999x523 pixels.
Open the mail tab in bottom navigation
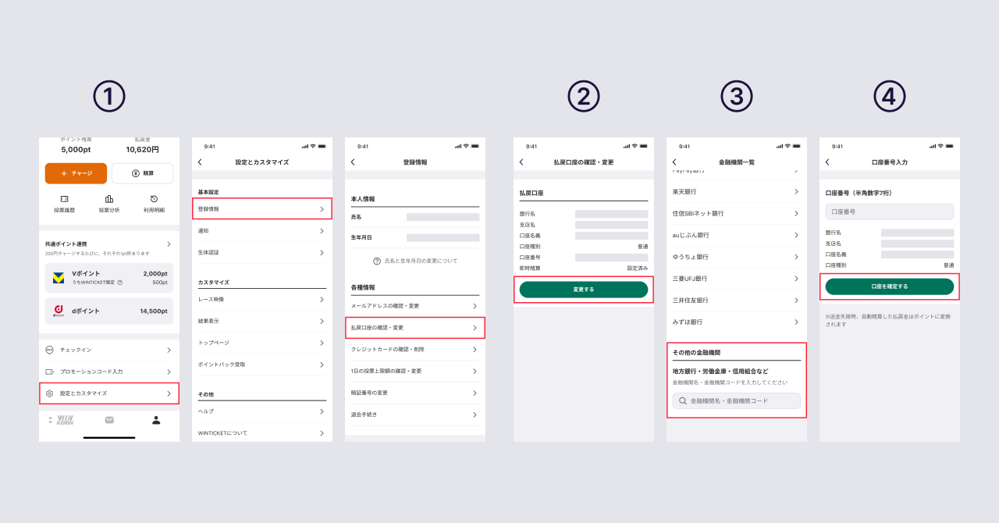[109, 420]
